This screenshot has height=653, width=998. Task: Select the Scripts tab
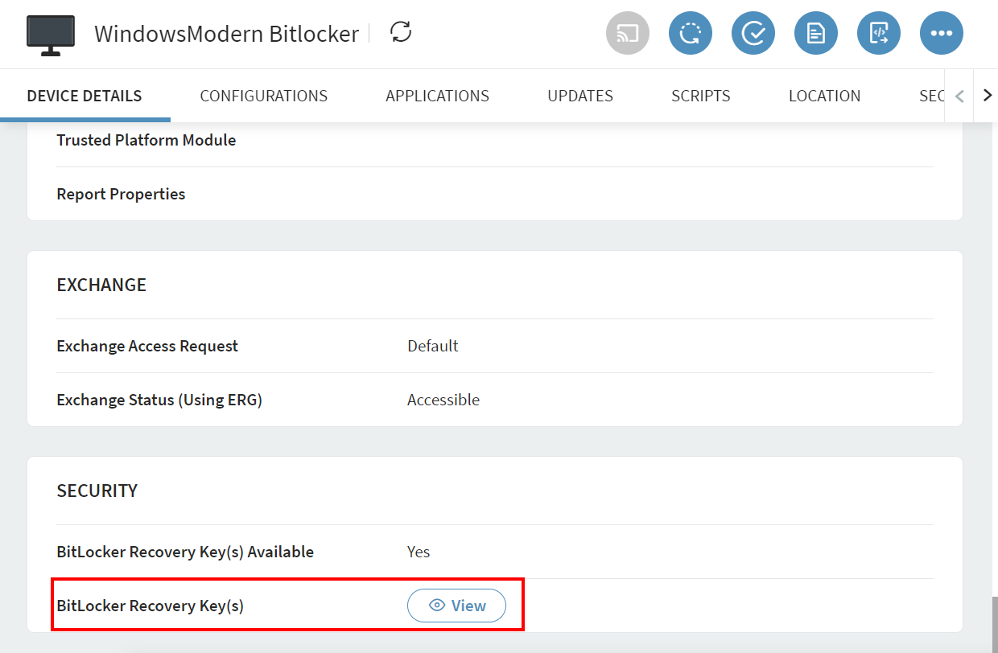pyautogui.click(x=700, y=96)
